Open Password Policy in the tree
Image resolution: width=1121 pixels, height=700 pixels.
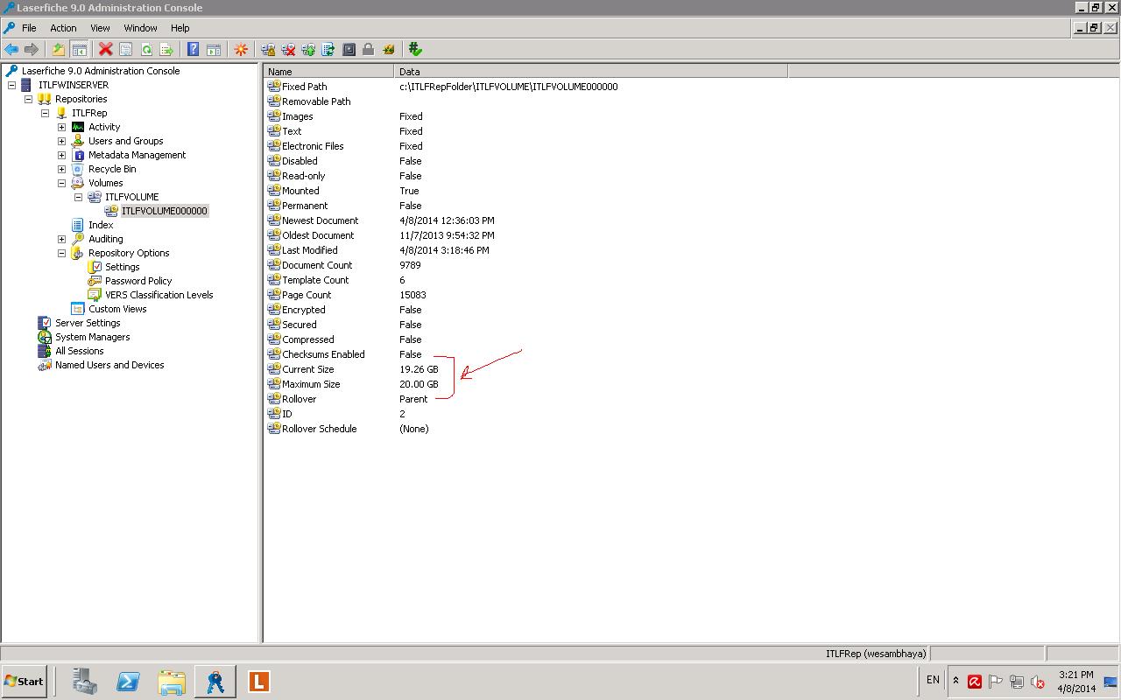tap(138, 281)
